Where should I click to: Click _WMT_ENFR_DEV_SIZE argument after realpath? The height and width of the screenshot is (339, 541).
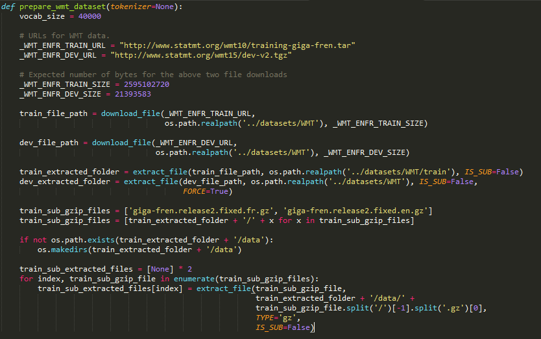point(365,152)
